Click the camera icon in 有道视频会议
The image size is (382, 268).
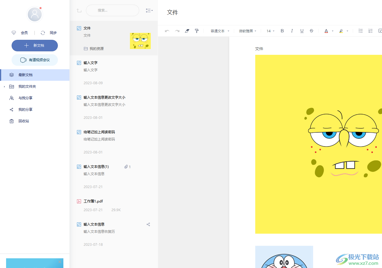23,60
